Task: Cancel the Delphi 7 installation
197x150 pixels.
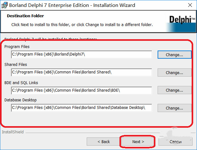Action: [x=175, y=142]
